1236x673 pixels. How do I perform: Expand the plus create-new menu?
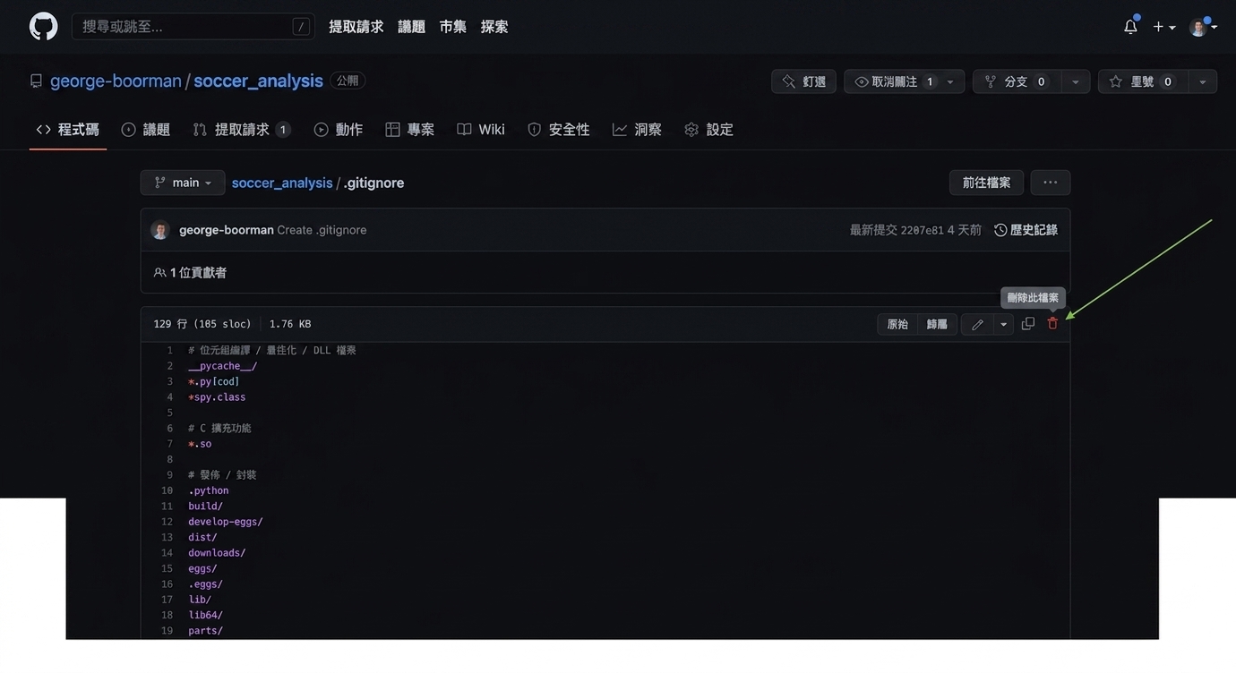(x=1163, y=27)
